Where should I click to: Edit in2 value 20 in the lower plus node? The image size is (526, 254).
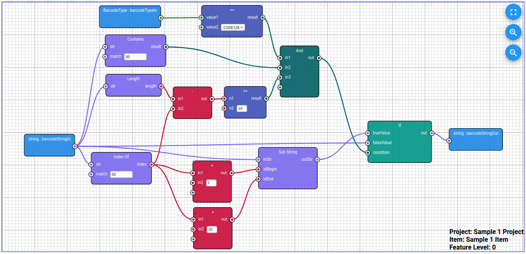point(211,230)
